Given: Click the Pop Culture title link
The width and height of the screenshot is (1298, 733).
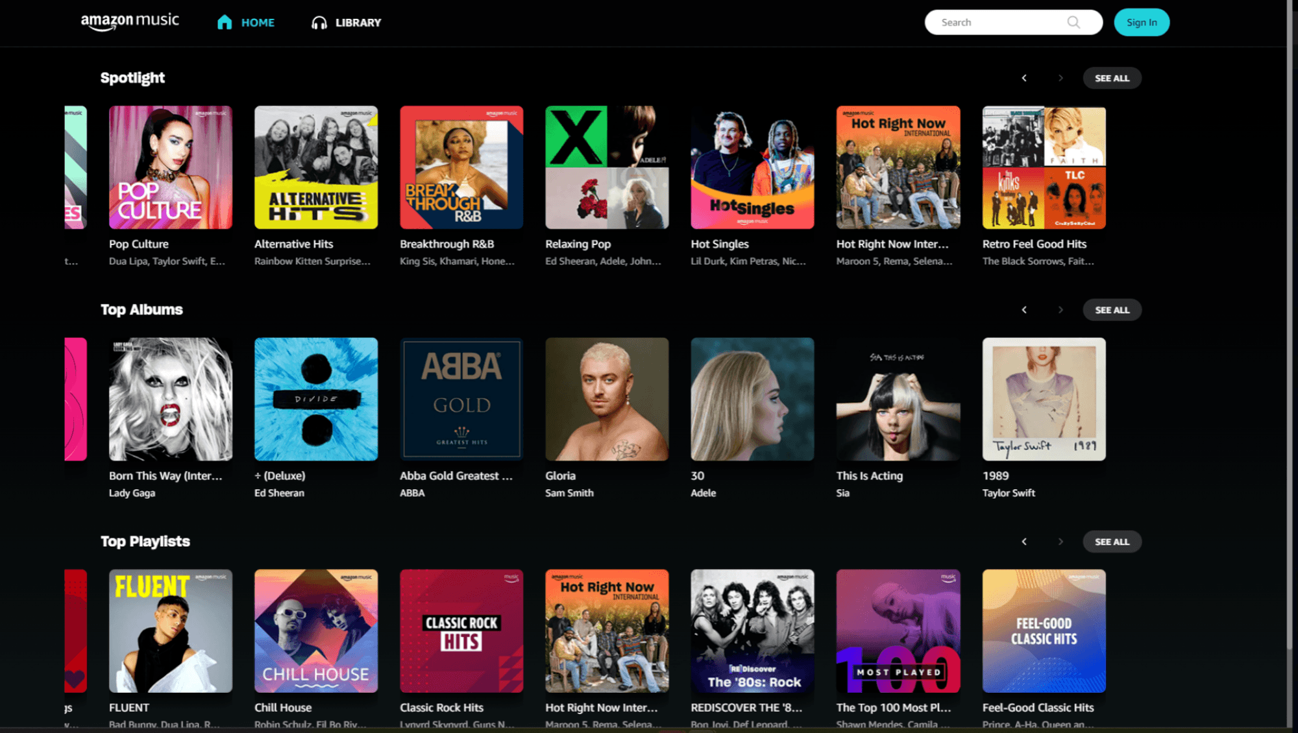Looking at the screenshot, I should 139,244.
